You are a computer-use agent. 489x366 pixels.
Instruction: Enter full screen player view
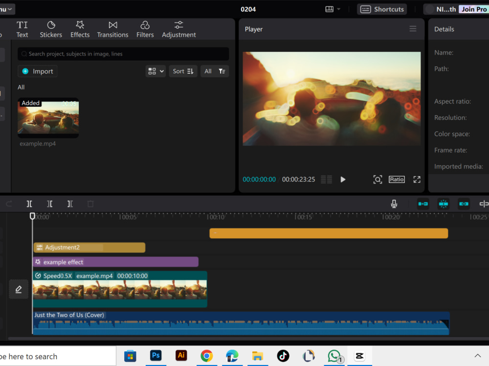(417, 180)
